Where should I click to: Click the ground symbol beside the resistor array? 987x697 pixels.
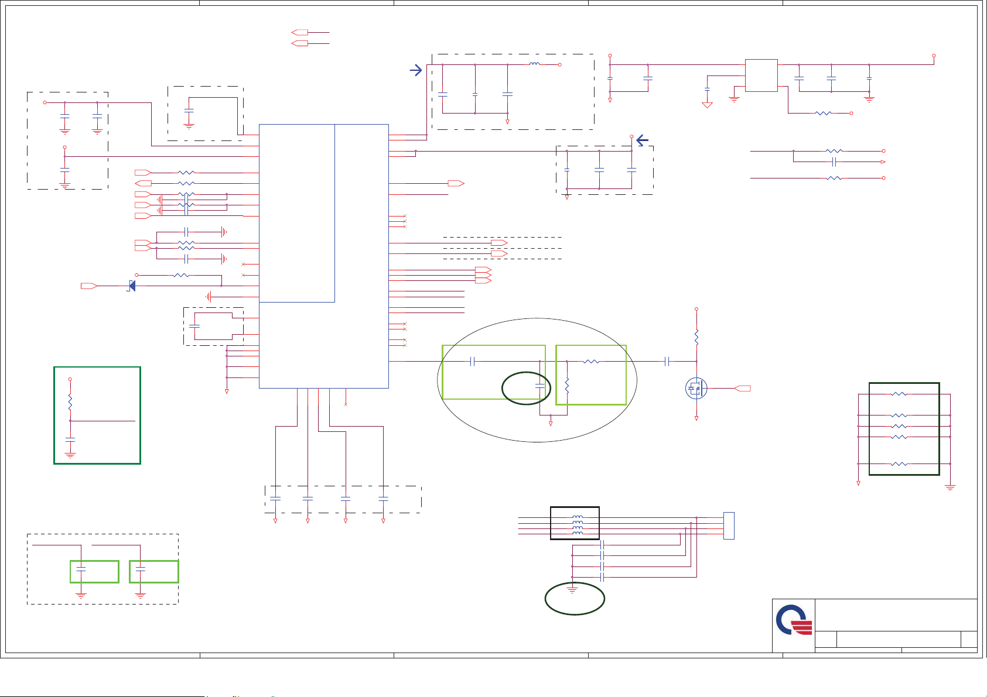[950, 487]
